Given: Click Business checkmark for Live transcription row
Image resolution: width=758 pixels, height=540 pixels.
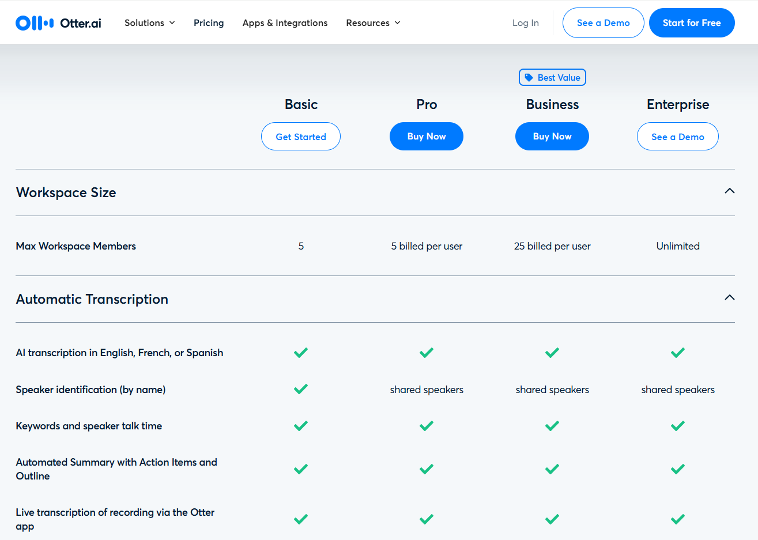Looking at the screenshot, I should click(552, 519).
